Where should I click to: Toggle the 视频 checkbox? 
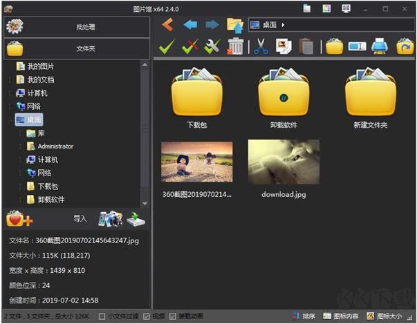pos(147,316)
